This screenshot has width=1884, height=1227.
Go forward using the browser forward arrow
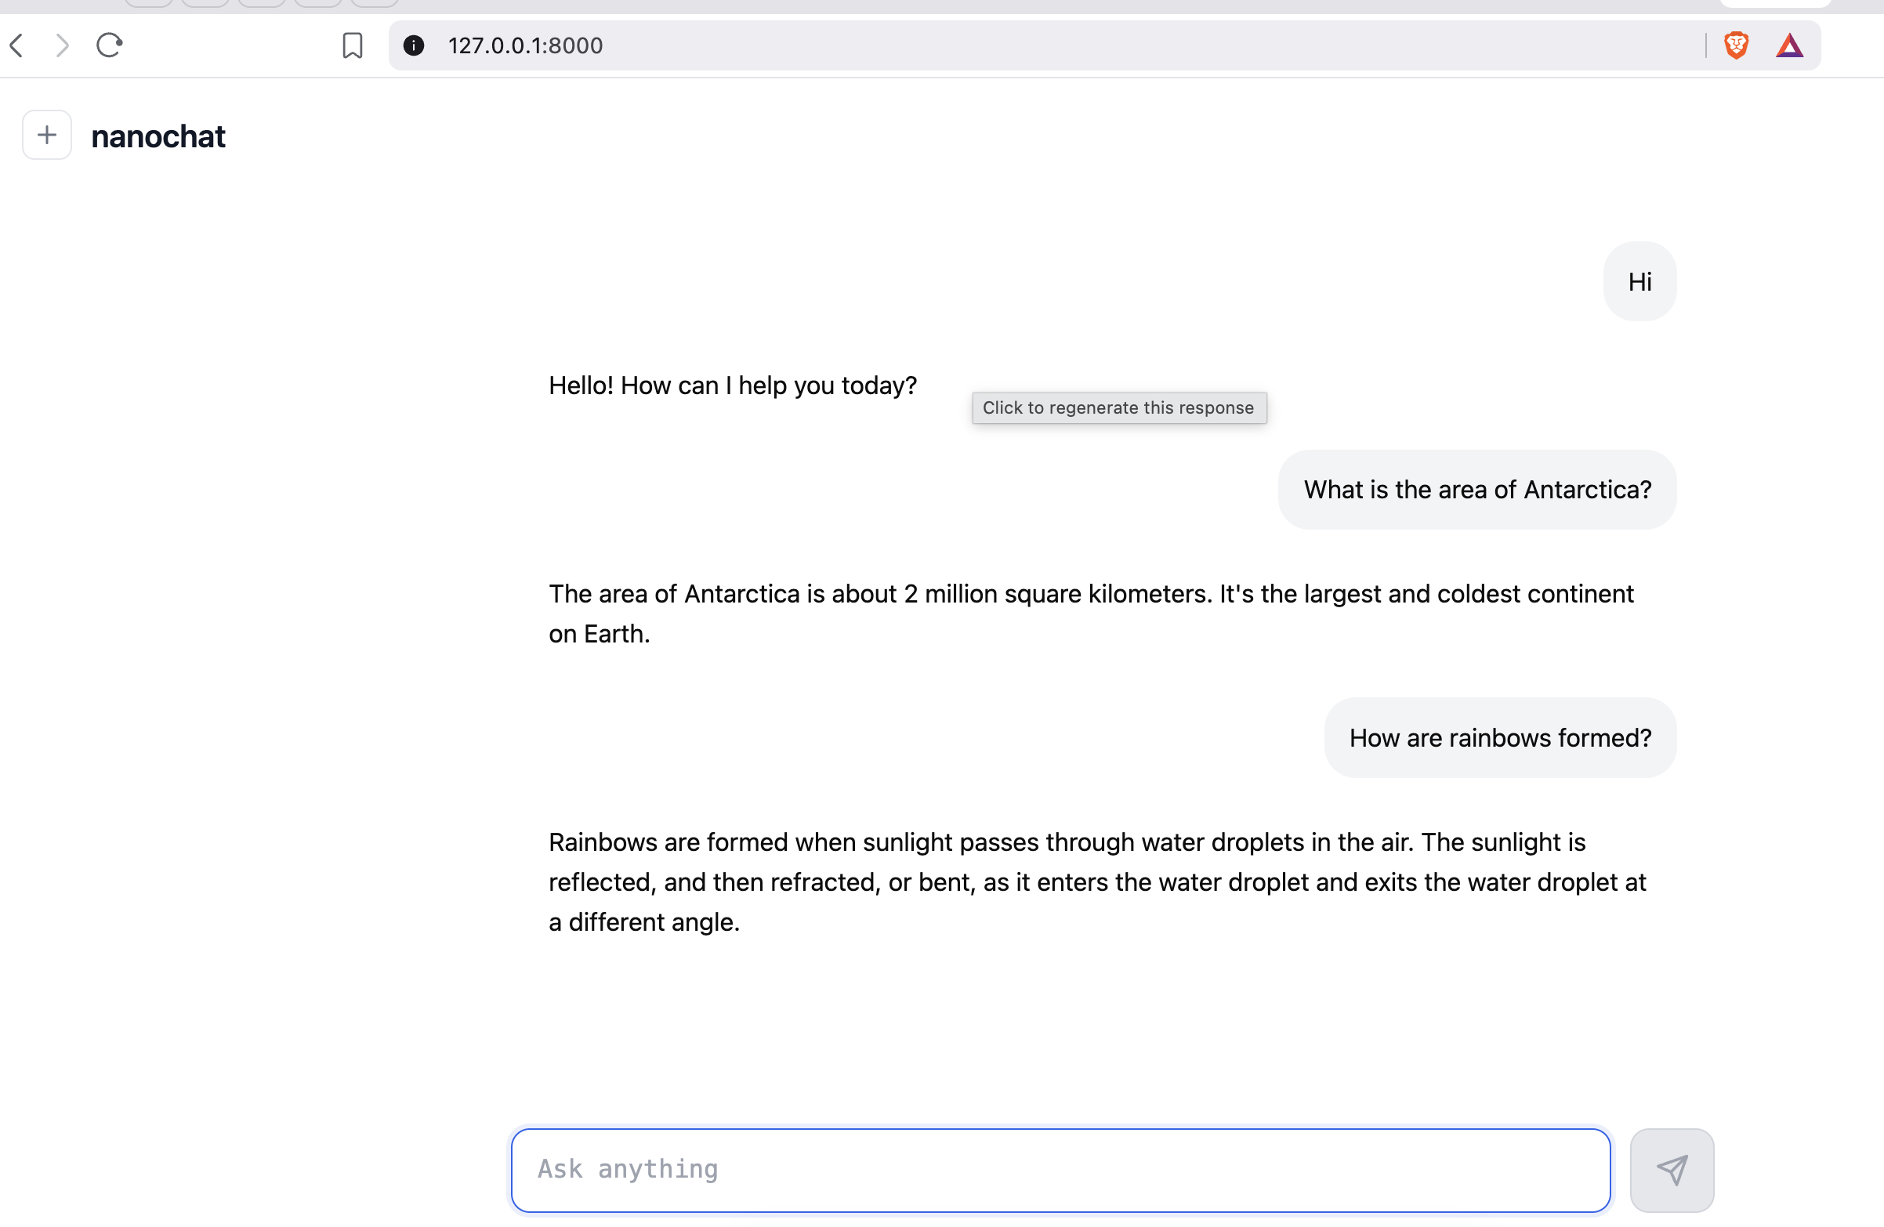click(x=62, y=45)
